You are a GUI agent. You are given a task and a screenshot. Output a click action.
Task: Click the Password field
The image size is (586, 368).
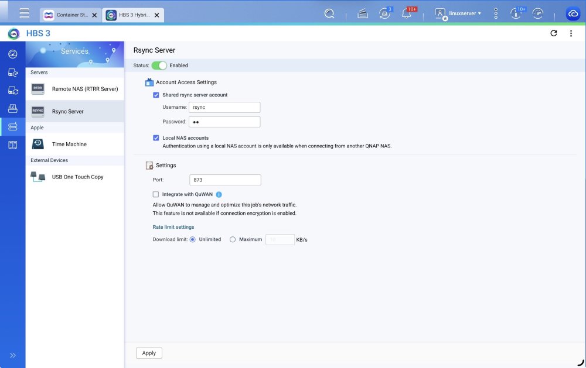pyautogui.click(x=224, y=122)
